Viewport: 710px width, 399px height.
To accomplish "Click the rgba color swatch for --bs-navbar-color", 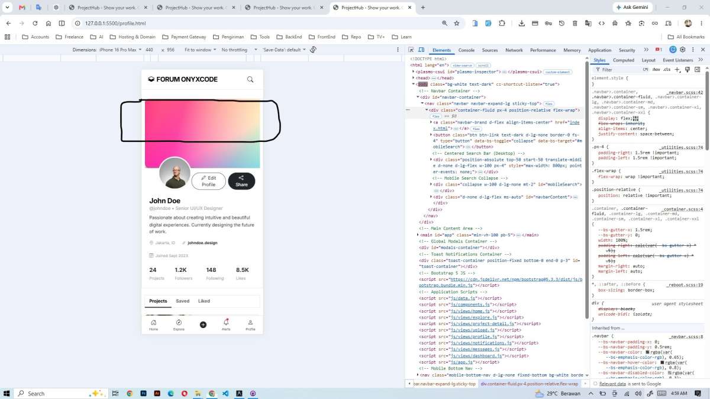I will [x=648, y=352].
